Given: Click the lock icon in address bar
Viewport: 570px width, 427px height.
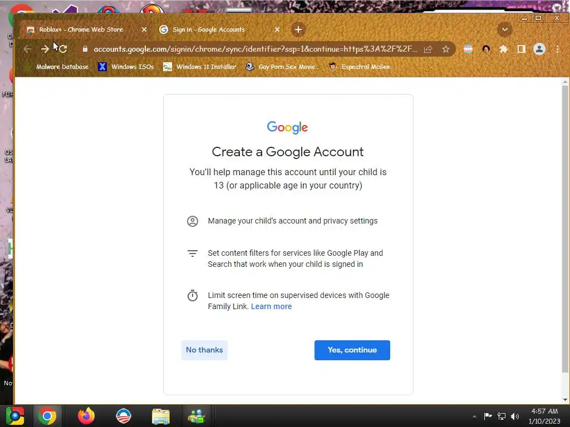Looking at the screenshot, I should (85, 49).
